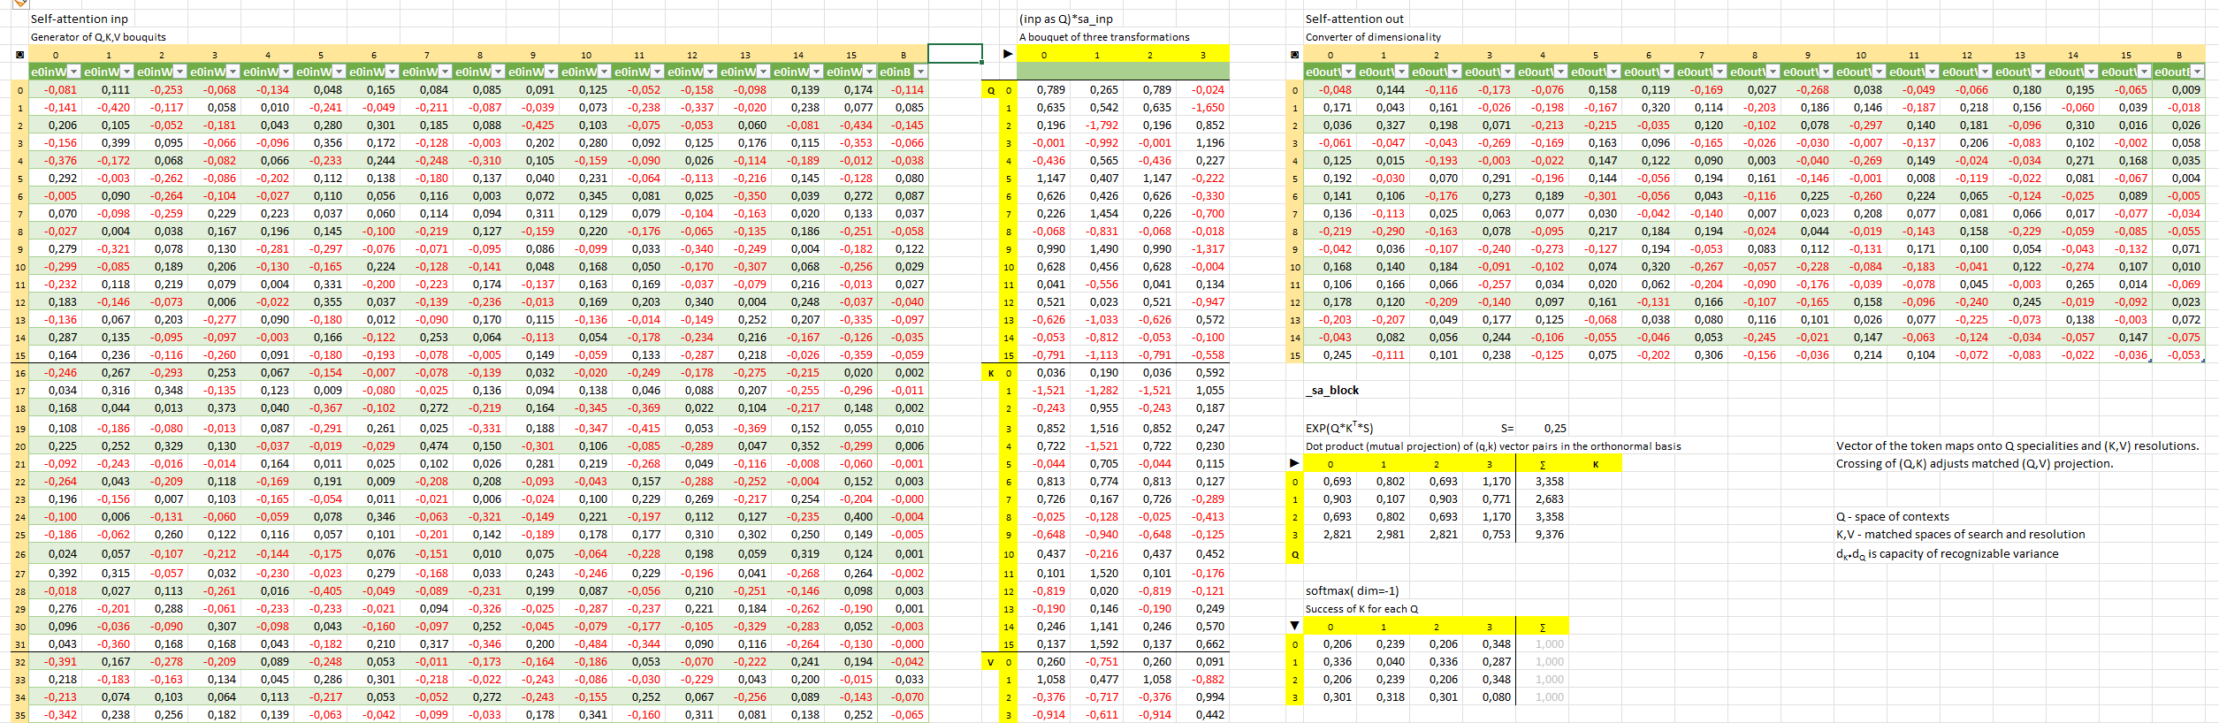Open filter dropdown for column 0 of Self-attention out
The height and width of the screenshot is (723, 2219).
(1349, 72)
